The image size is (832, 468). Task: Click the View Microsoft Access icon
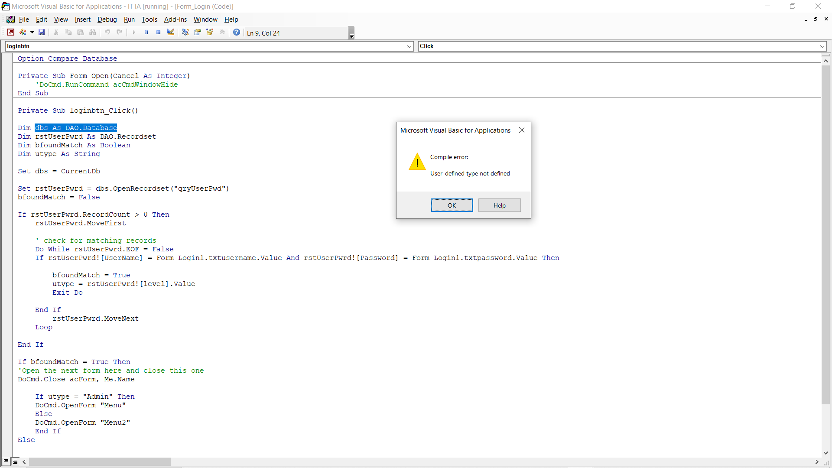coord(11,32)
